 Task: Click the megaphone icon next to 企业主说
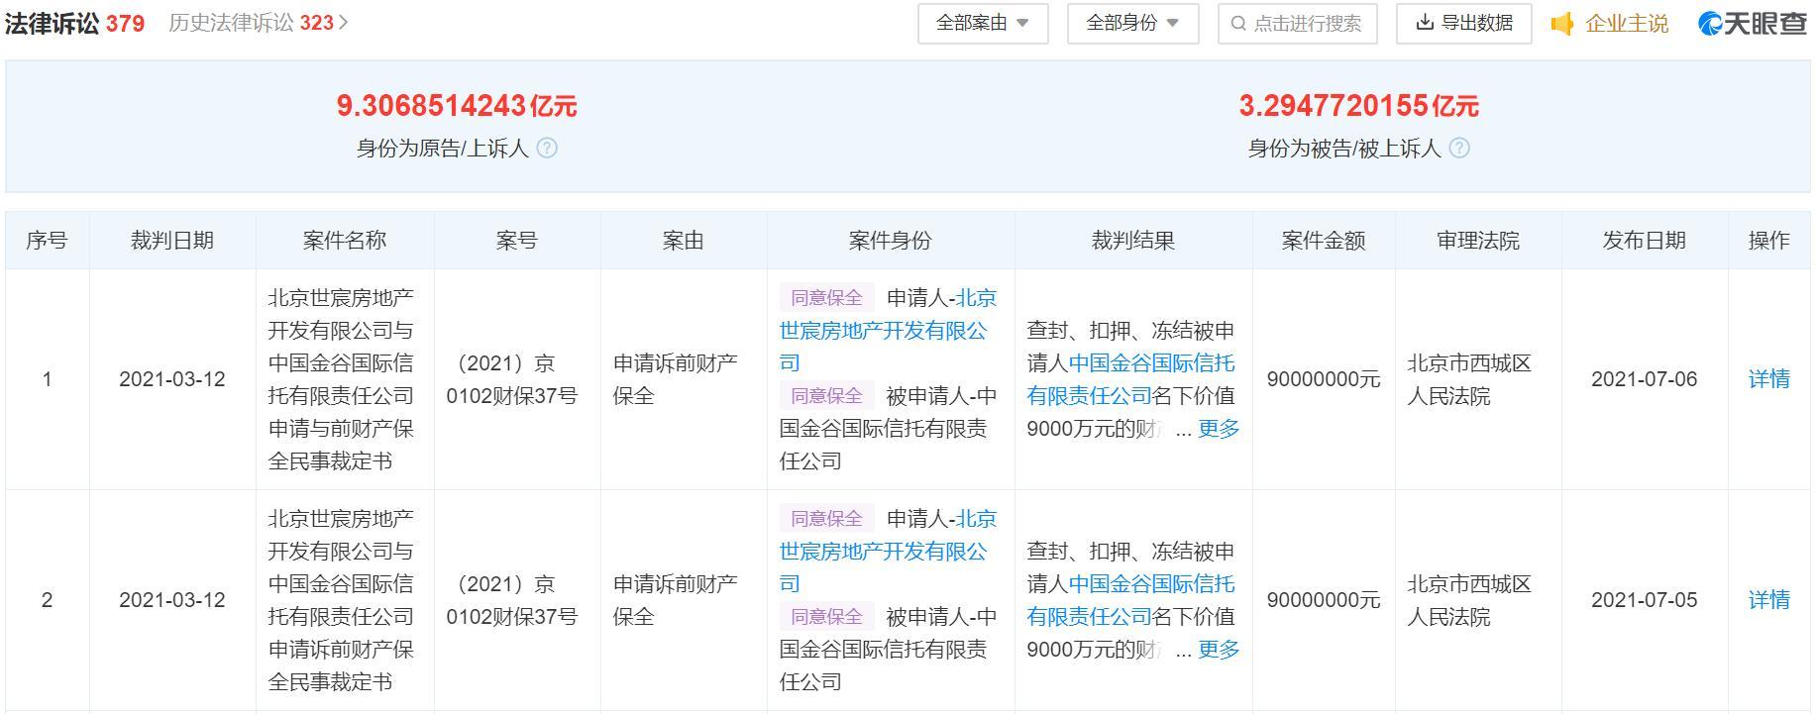point(1562,24)
